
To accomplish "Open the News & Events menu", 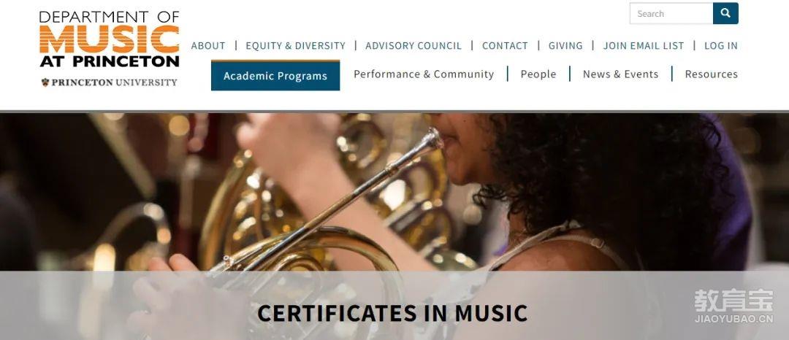I will tap(620, 74).
